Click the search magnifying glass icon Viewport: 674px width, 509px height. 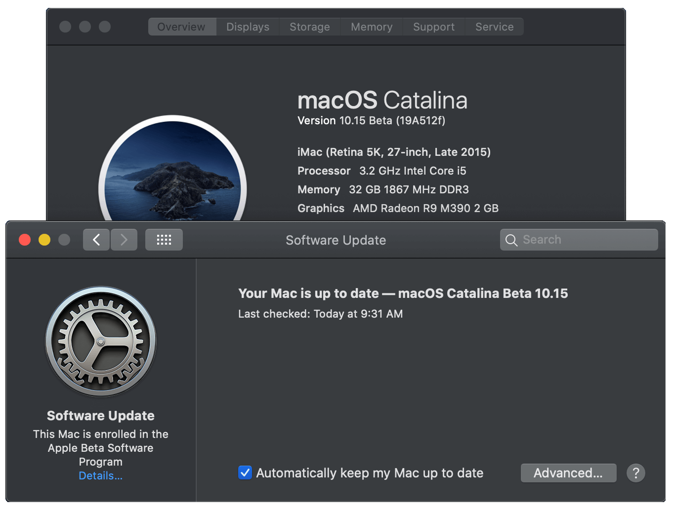[x=511, y=240]
